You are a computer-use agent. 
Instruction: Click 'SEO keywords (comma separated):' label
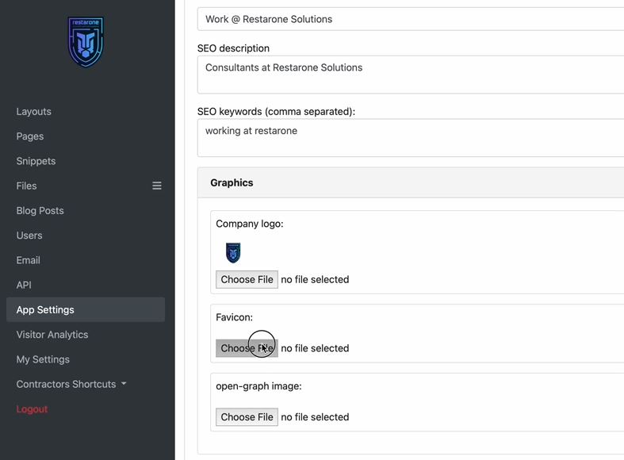coord(276,111)
